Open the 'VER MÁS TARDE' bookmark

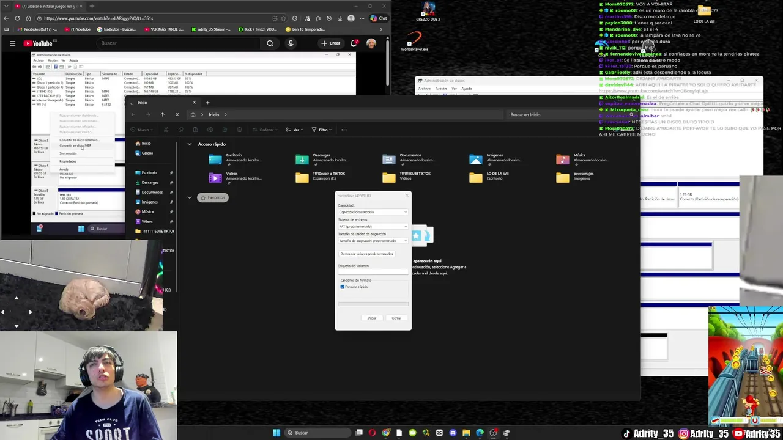tap(163, 29)
